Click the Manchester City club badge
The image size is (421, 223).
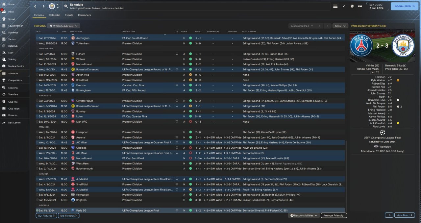click(x=52, y=6)
